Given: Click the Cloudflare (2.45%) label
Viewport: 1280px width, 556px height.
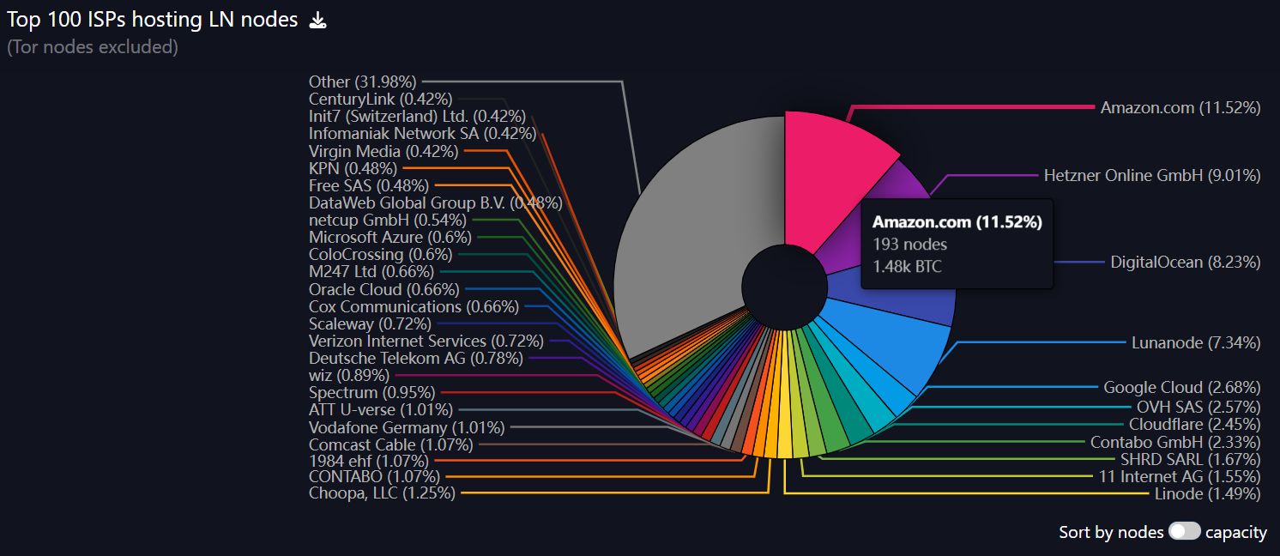Looking at the screenshot, I should click(x=1195, y=424).
